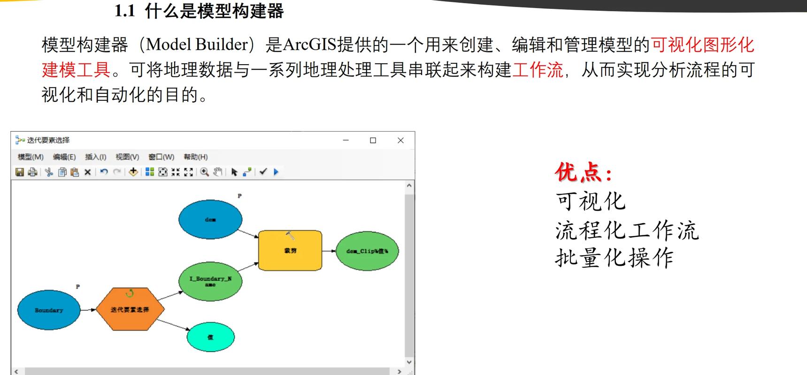This screenshot has width=807, height=375.
Task: Click the Save model icon
Action: (x=20, y=172)
